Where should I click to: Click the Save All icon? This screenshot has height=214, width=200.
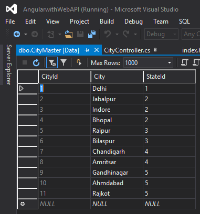(92, 34)
